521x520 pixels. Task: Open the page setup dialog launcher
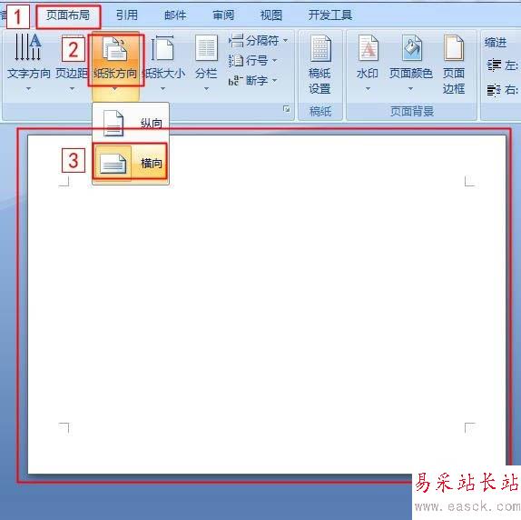[x=287, y=109]
